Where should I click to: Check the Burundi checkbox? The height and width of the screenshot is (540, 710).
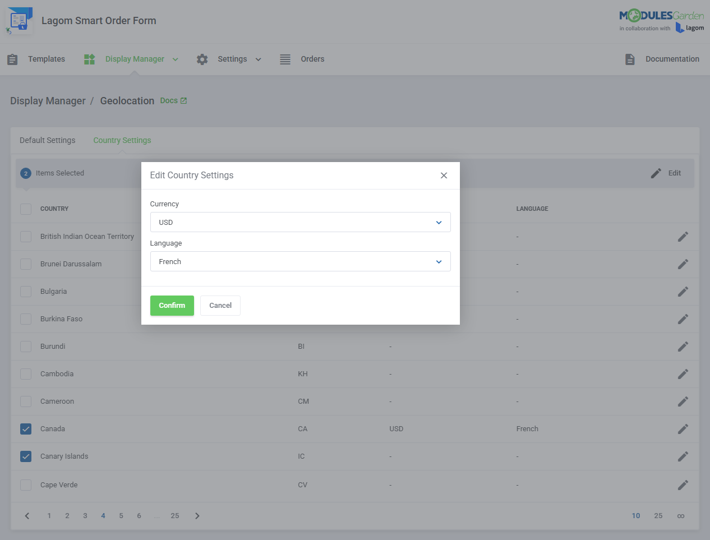(26, 347)
